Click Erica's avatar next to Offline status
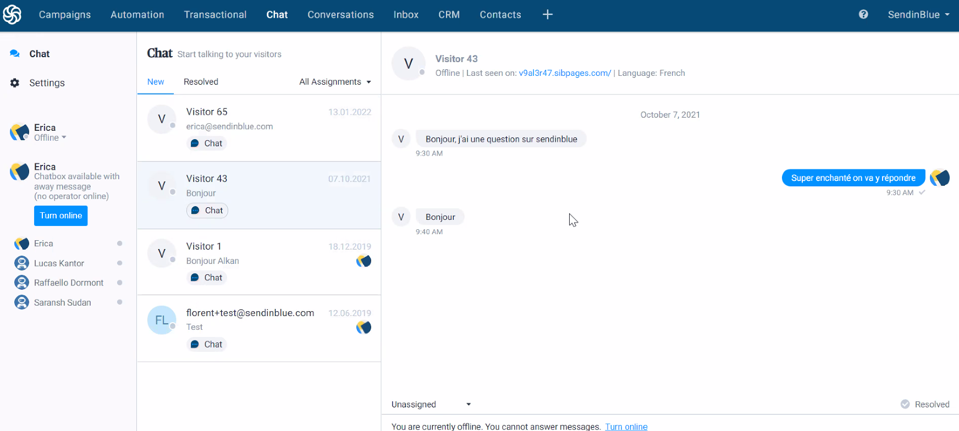This screenshot has width=959, height=431. [x=19, y=132]
